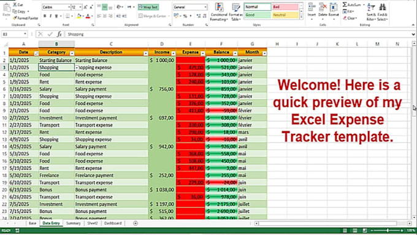The height and width of the screenshot is (235, 417).
Task: Switch to the Summary sheet tab
Action: (73, 223)
